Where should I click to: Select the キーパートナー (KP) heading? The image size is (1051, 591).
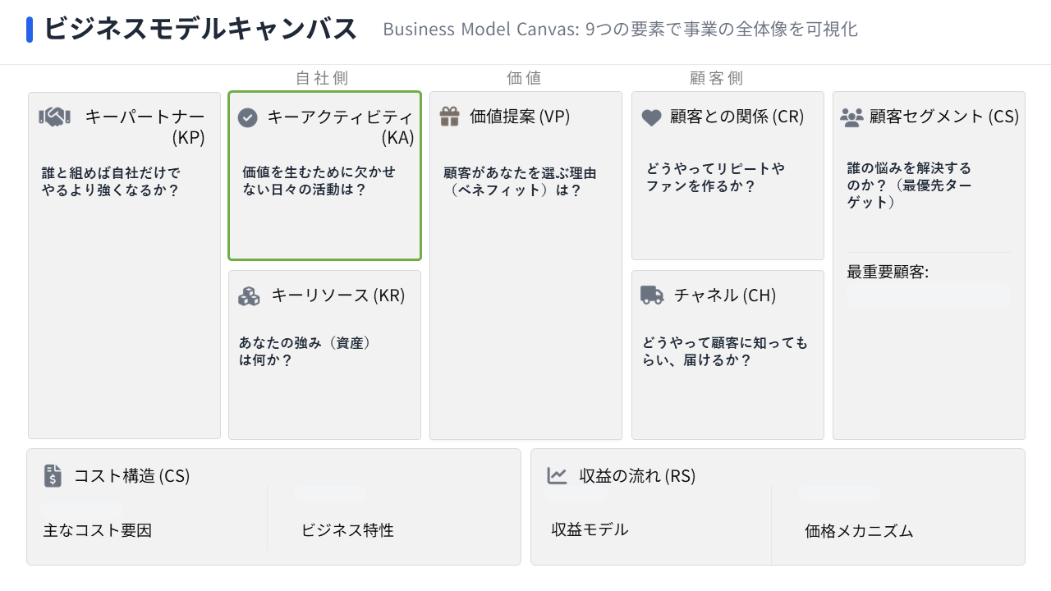pyautogui.click(x=145, y=127)
